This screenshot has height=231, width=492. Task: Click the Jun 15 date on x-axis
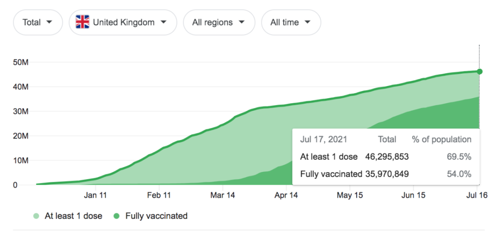click(x=413, y=196)
